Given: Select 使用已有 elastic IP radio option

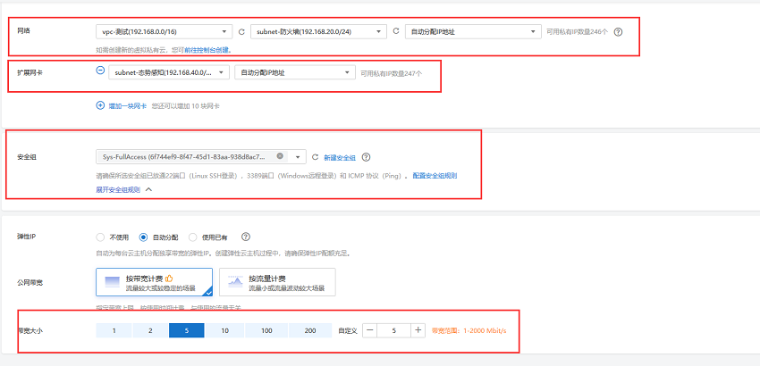Looking at the screenshot, I should pyautogui.click(x=192, y=237).
